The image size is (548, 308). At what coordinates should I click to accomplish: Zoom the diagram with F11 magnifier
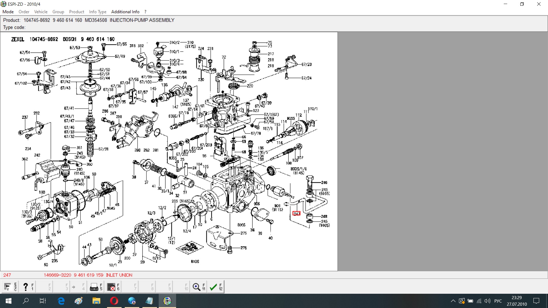tap(198, 287)
